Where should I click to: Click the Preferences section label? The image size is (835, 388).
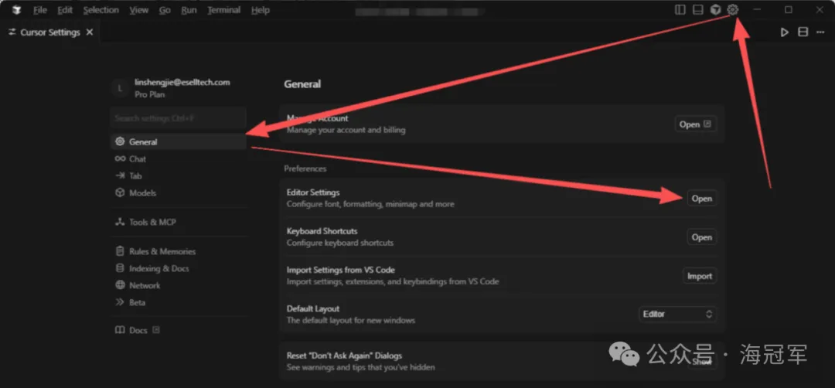point(305,168)
